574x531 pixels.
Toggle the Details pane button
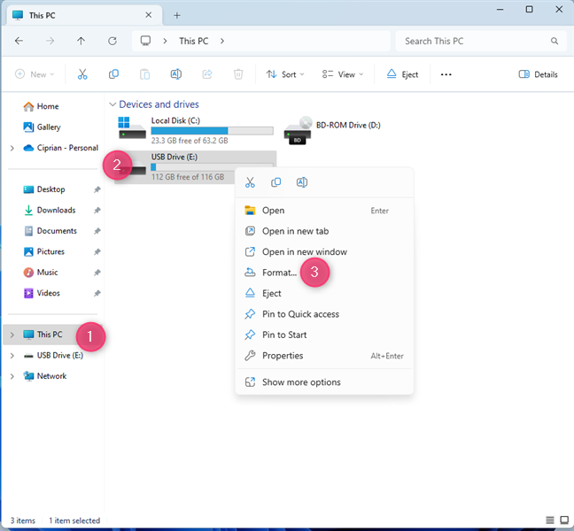click(x=538, y=74)
